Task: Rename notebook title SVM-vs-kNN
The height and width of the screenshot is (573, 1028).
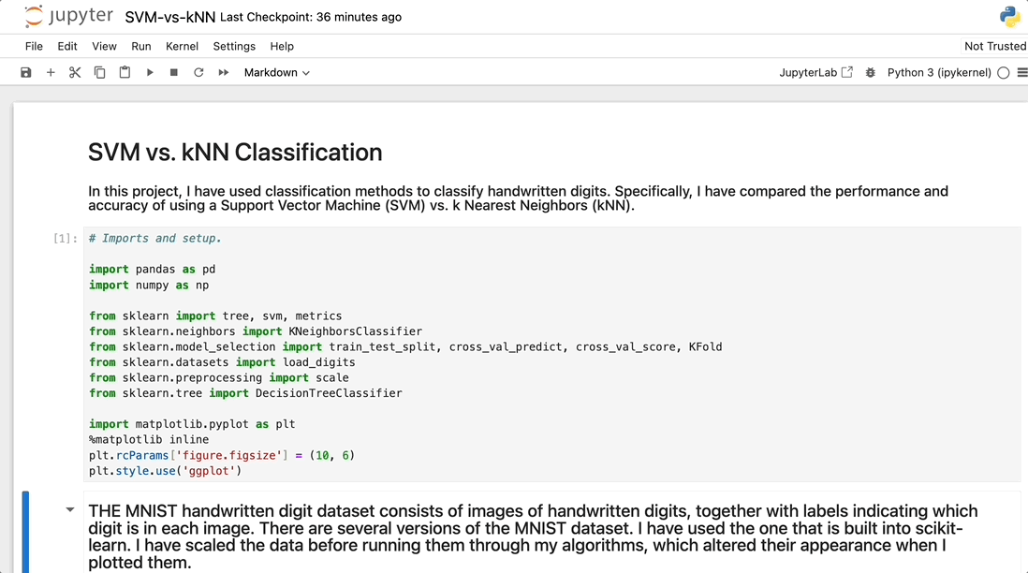Action: pos(169,17)
